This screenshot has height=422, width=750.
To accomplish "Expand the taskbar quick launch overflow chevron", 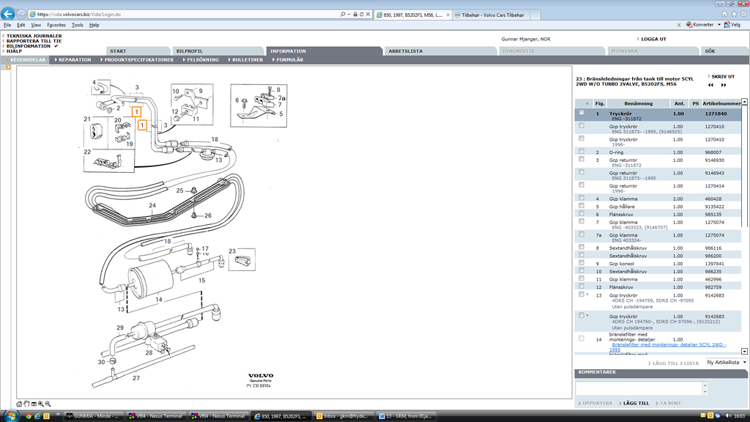I will [x=58, y=415].
